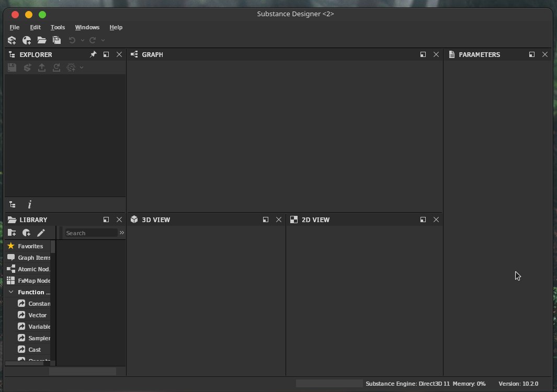Image resolution: width=557 pixels, height=392 pixels.
Task: Open the undo history dropdown arrow
Action: tap(83, 40)
